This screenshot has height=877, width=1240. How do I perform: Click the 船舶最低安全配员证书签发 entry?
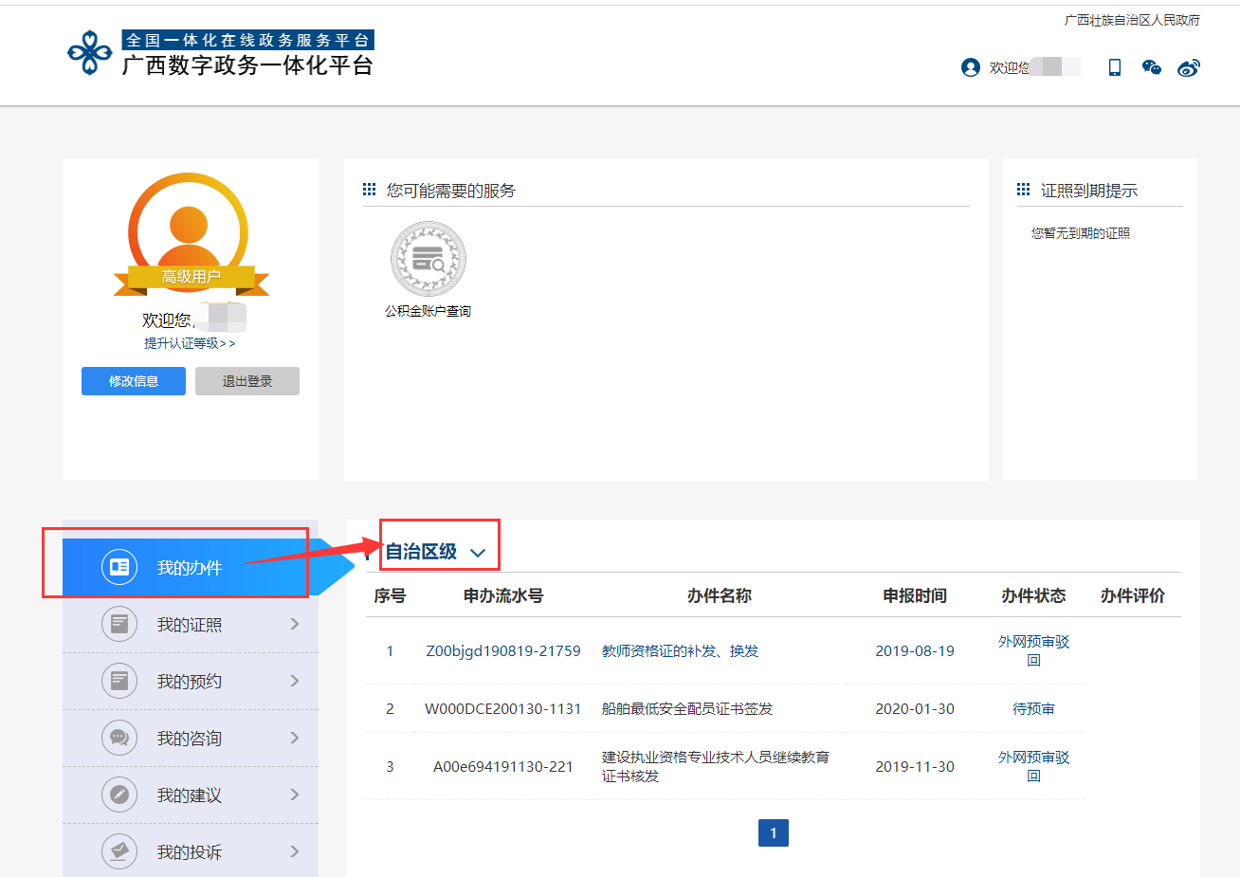coord(686,709)
